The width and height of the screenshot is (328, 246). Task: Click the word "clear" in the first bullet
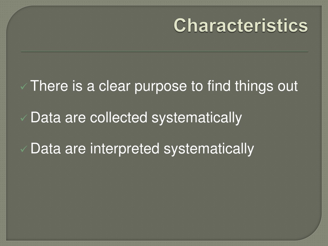114,86
